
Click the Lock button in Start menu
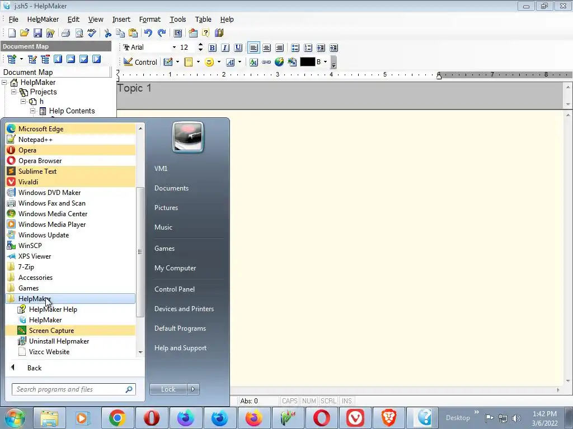[x=168, y=389]
